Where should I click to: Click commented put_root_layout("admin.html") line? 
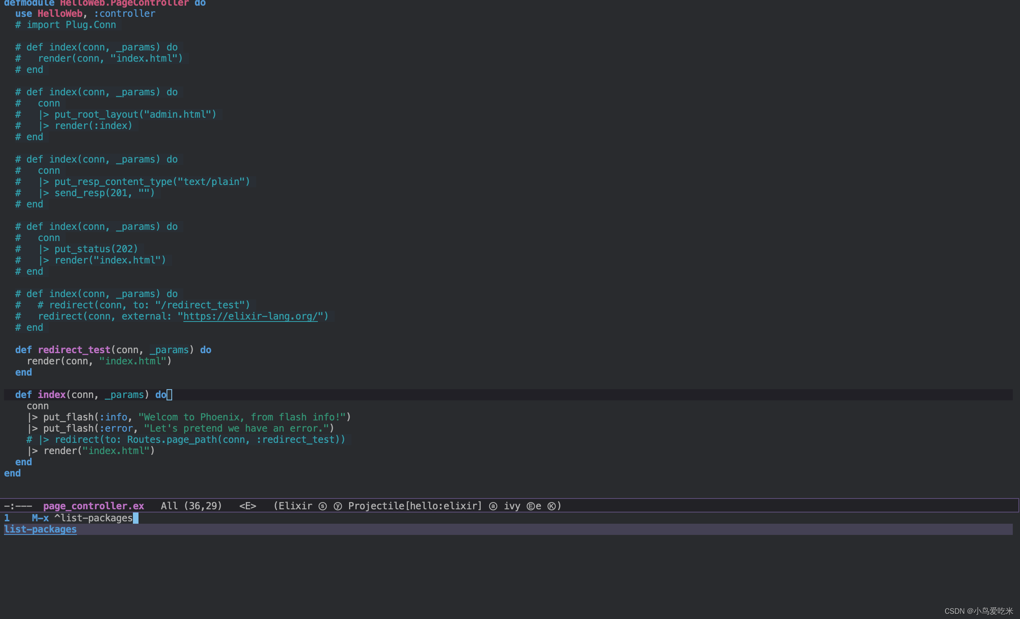[116, 115]
